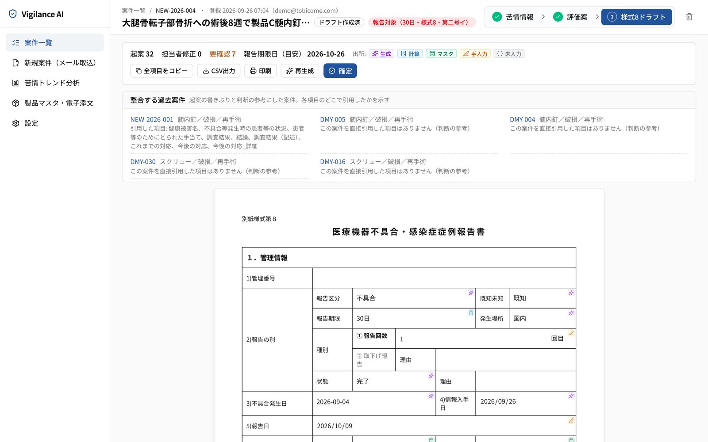Open 製品マスタ・電子添文 page
Screen dimensions: 708x442
click(55, 103)
